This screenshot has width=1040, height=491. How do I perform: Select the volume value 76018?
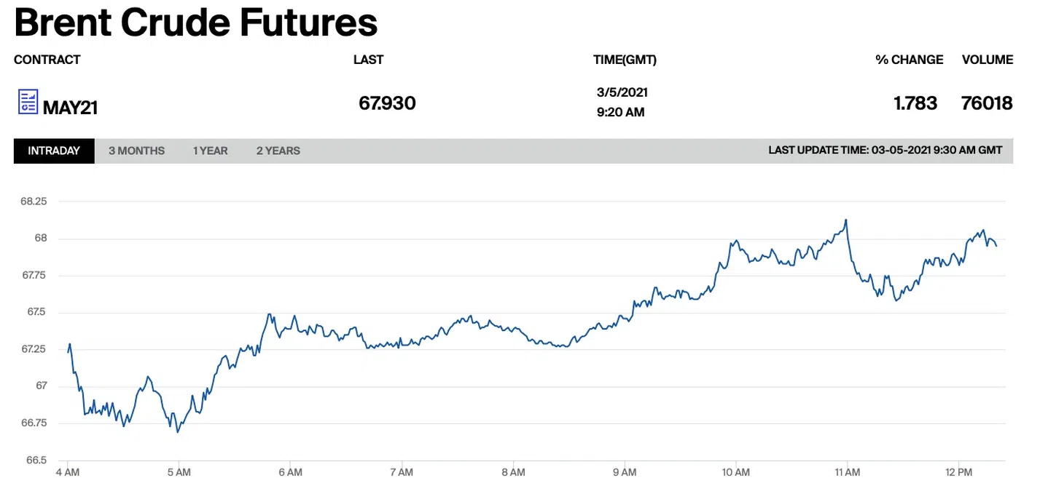coord(987,103)
